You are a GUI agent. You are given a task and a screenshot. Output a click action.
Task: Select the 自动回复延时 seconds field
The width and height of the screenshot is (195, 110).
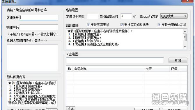126,16
